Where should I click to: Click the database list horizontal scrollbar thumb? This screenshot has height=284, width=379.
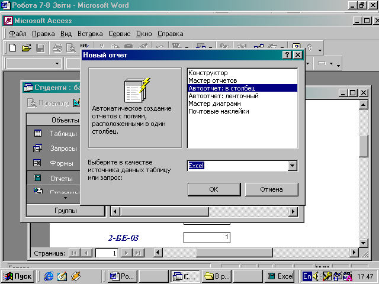165,212
